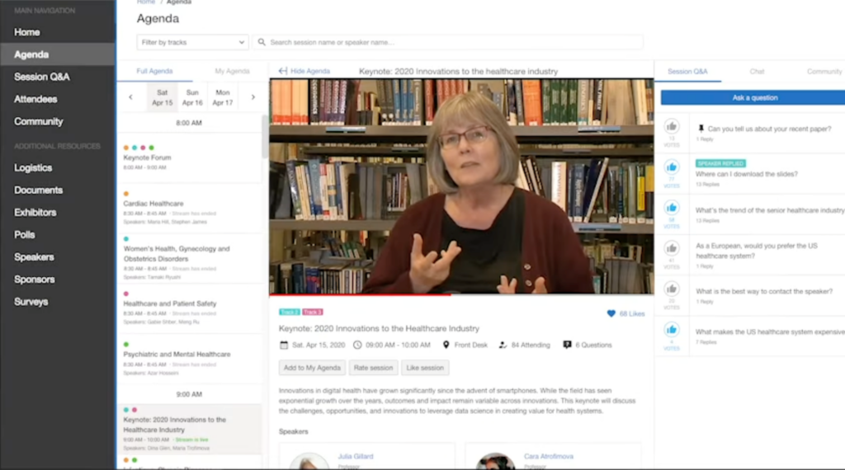Click the session search input field
This screenshot has width=845, height=470.
pos(448,42)
